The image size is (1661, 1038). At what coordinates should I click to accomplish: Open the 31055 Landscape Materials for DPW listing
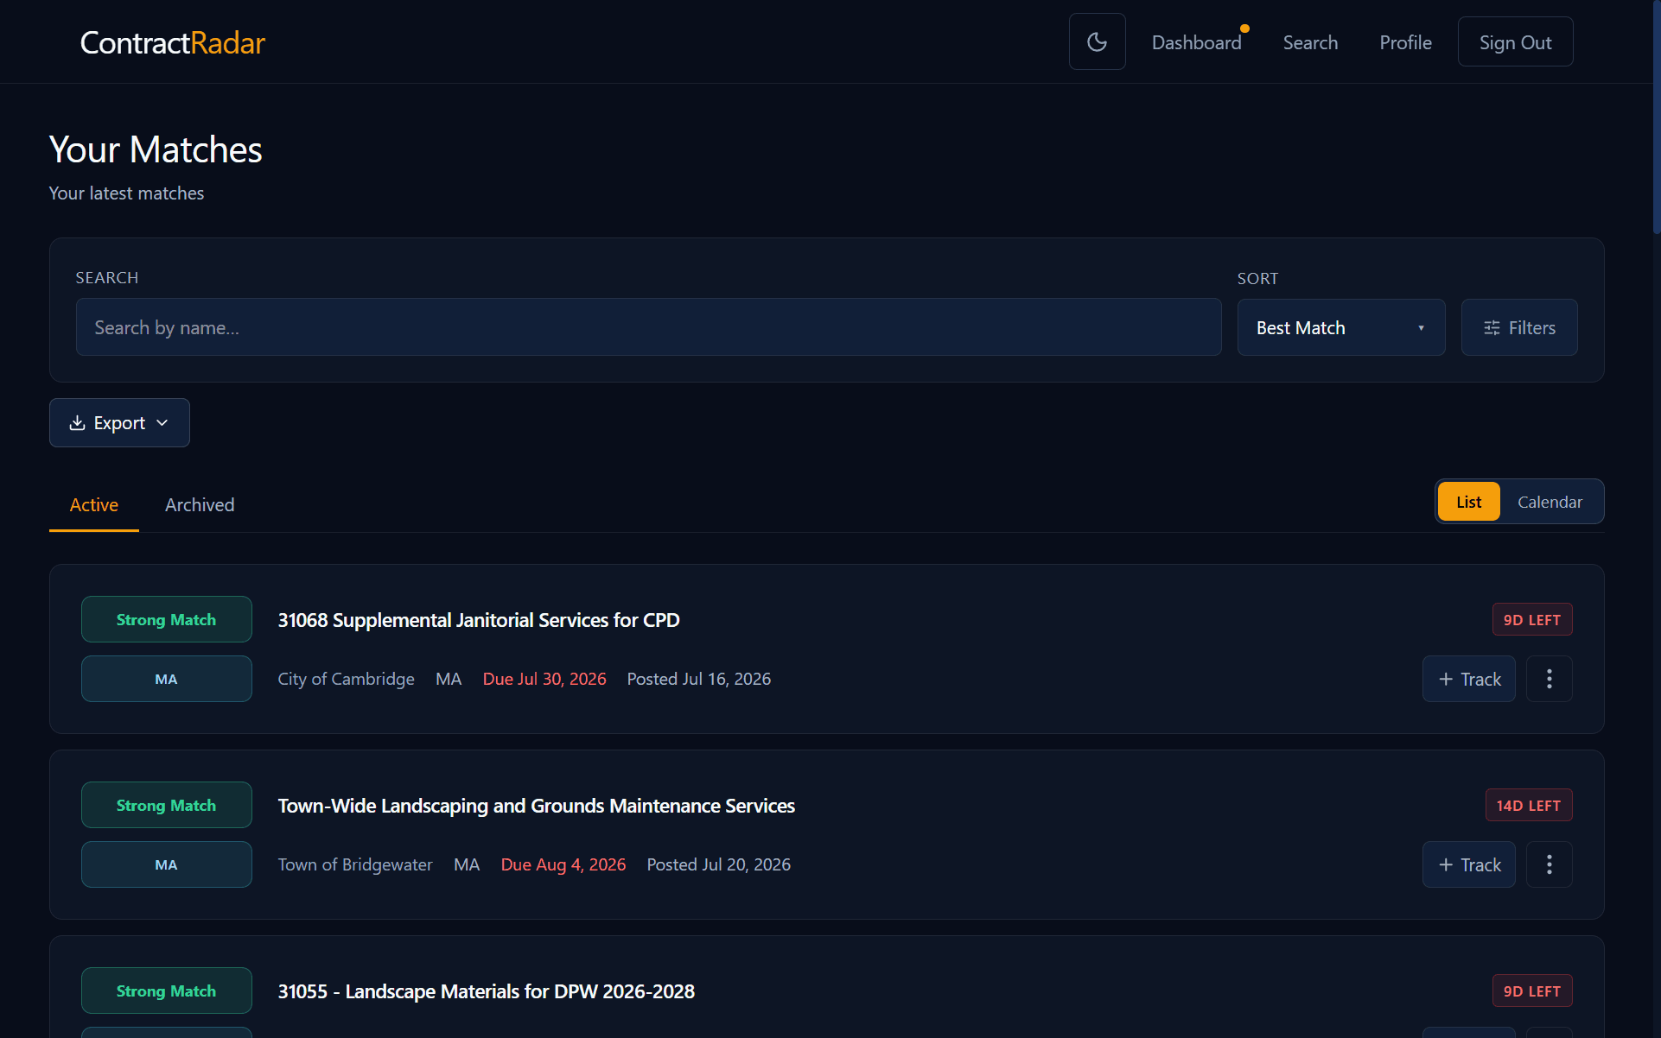click(x=486, y=991)
